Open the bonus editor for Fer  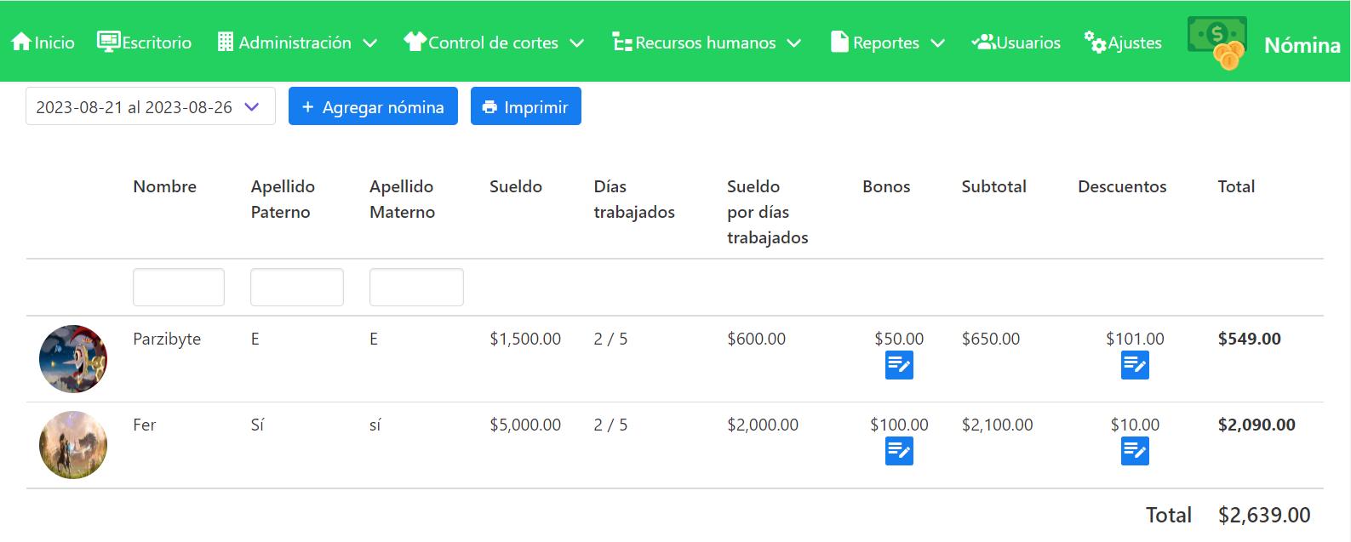(x=899, y=451)
